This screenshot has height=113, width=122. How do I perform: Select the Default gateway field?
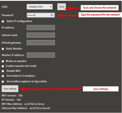pyautogui.click(x=41, y=43)
